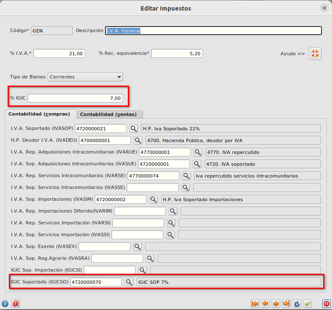The height and width of the screenshot is (310, 332).
Task: Accept changes with green checkmark
Action: [x=308, y=304]
